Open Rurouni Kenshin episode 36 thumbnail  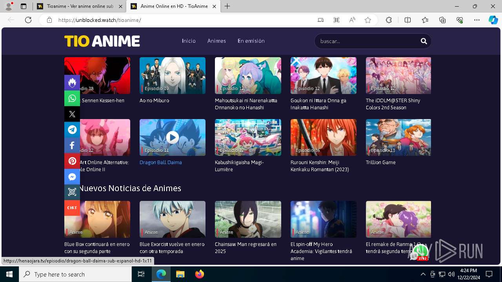coord(324,137)
